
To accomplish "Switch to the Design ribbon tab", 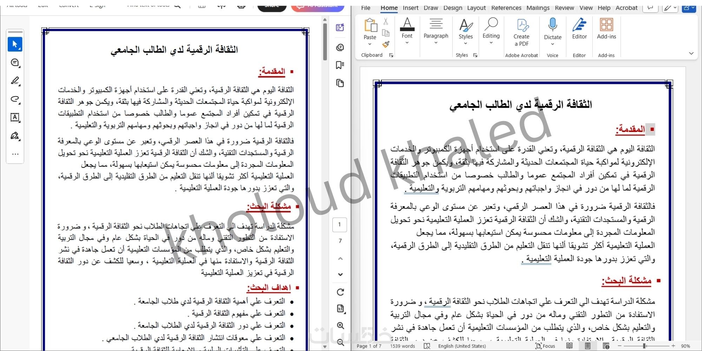I will pos(453,8).
